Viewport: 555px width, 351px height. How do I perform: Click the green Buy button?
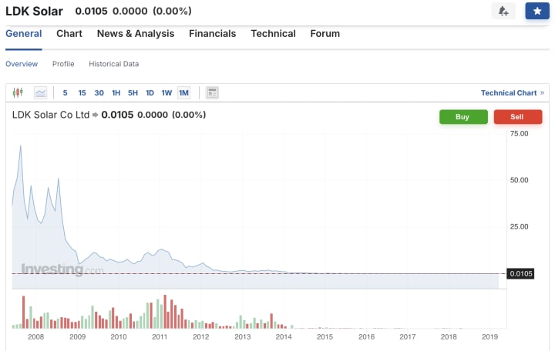pos(463,117)
